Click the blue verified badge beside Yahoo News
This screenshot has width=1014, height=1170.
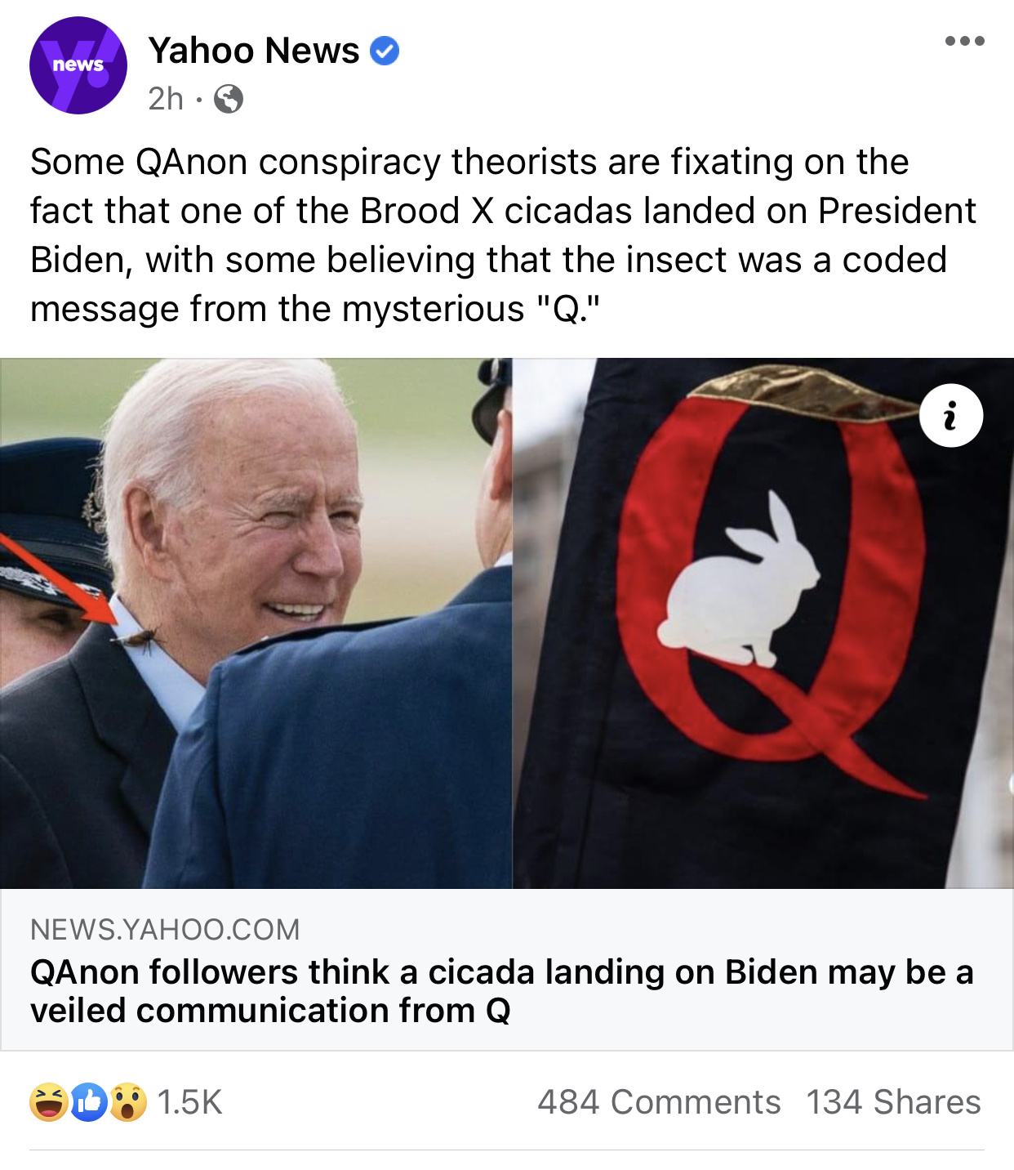click(385, 51)
